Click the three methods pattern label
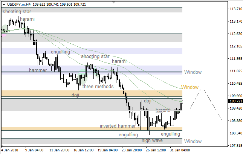The width and height of the screenshot is (243, 154). coord(98,87)
